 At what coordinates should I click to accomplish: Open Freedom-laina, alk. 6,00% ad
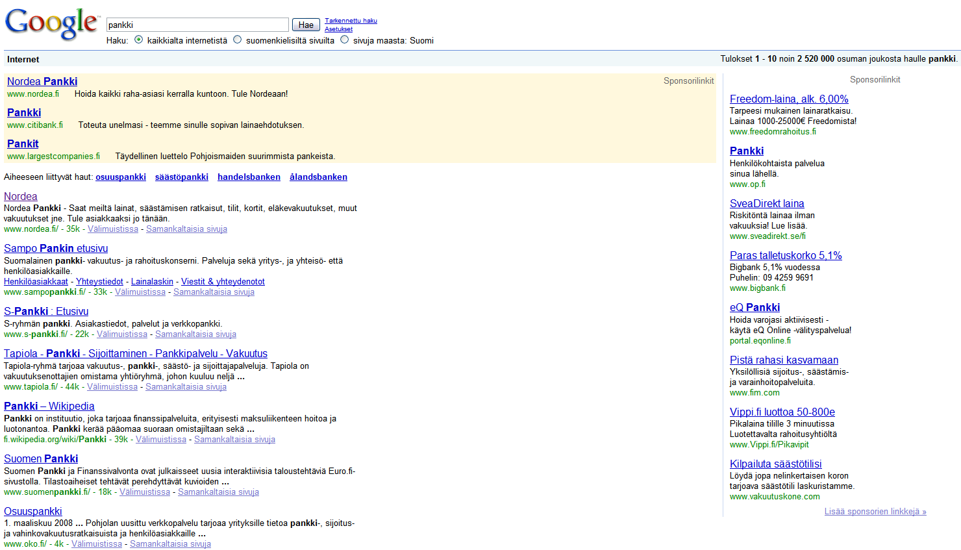[x=789, y=99]
